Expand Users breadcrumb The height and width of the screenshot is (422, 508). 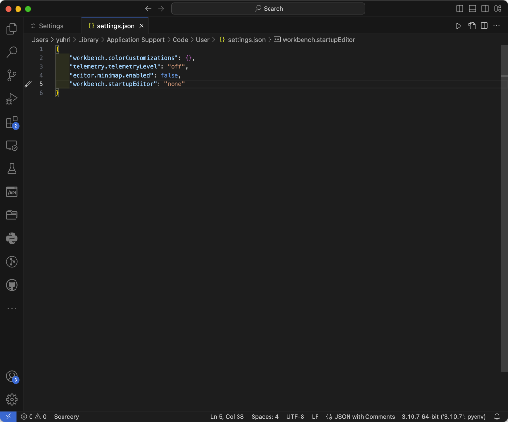click(x=40, y=40)
